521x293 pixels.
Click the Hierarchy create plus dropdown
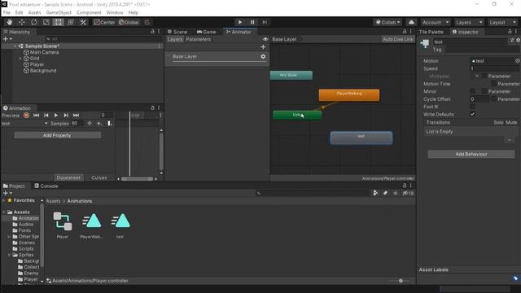pyautogui.click(x=7, y=39)
